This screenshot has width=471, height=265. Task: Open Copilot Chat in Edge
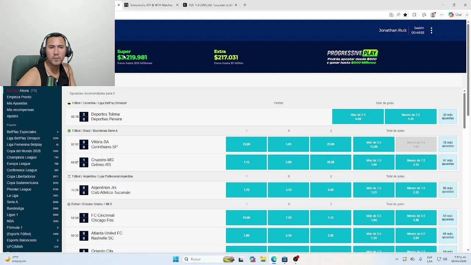(x=455, y=15)
